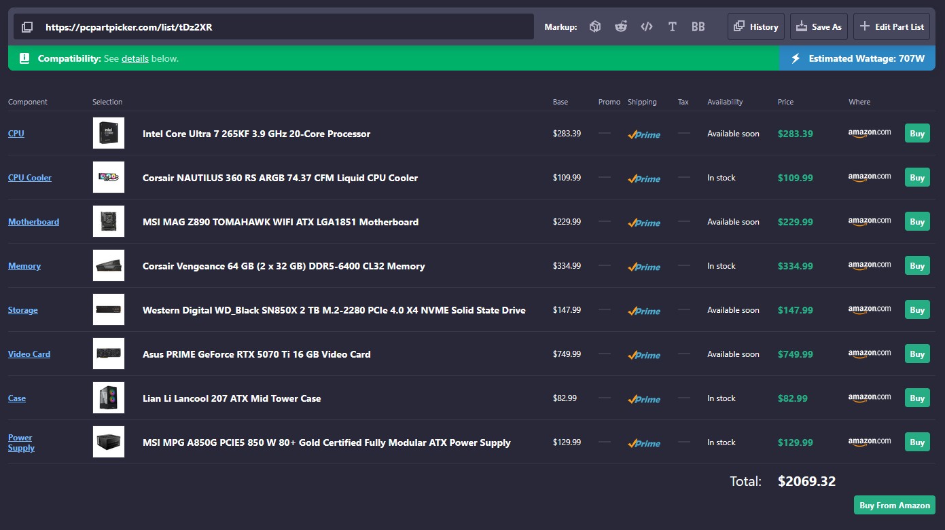Click Amazon logo in Motherboard row
945x530 pixels.
click(x=870, y=221)
